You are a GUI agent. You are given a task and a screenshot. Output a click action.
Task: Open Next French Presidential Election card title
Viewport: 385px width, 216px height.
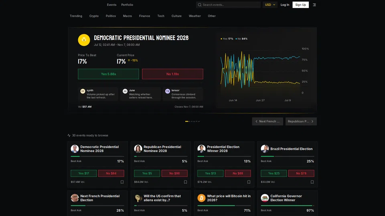[100, 198]
